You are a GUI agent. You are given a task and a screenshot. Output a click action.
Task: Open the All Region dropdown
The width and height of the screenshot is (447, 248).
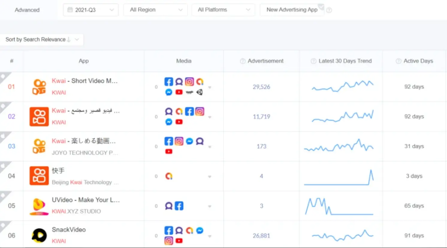[x=155, y=10]
